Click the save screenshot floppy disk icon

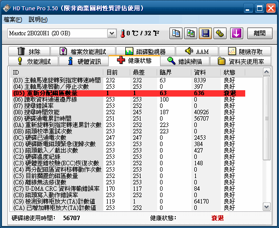tap(206, 33)
